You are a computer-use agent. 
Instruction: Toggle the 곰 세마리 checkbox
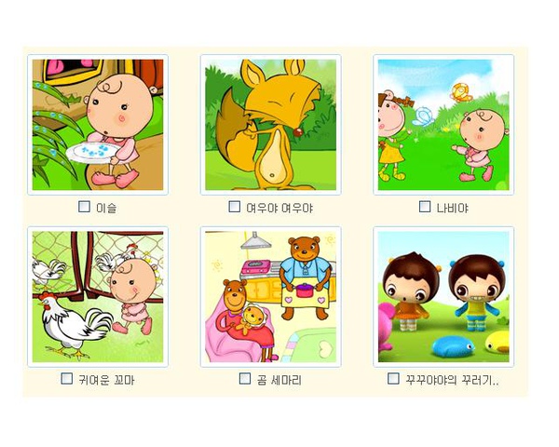tap(244, 379)
